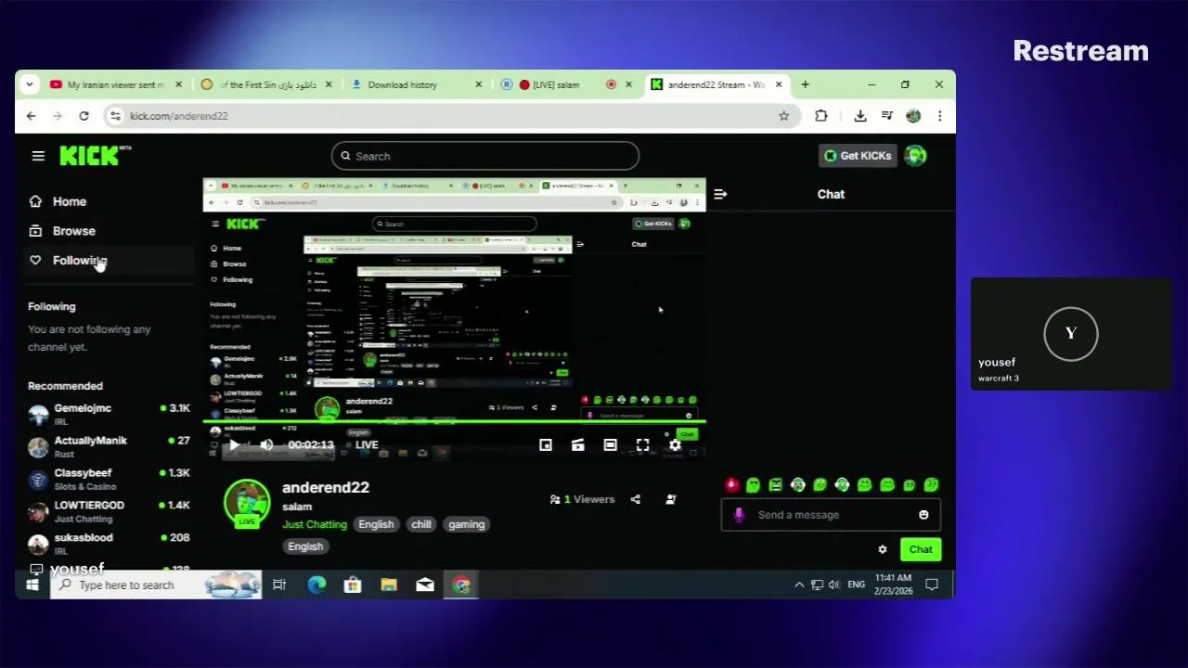
Task: Reload the kick.com page
Action: pos(84,116)
